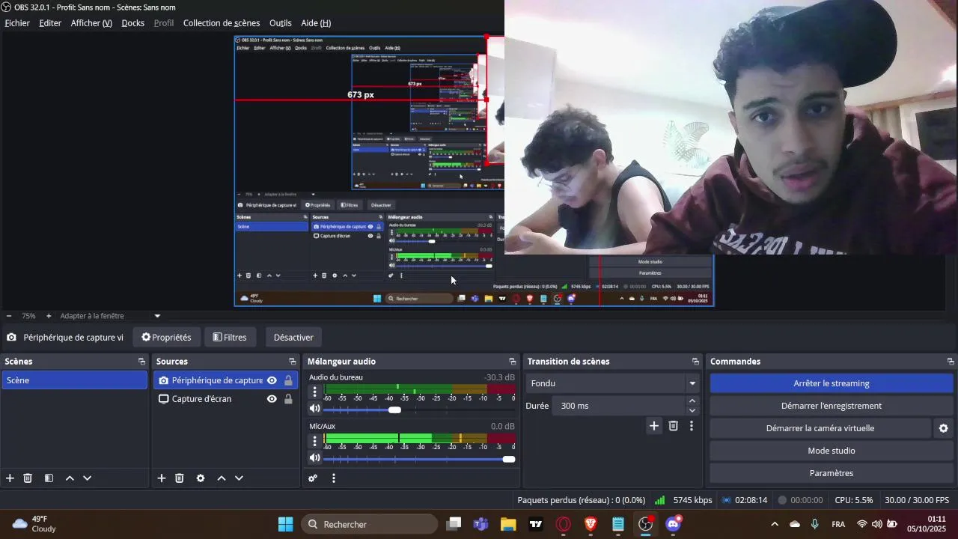Add a configurable transition with plus icon
Viewport: 958px width, 539px height.
coord(654,426)
